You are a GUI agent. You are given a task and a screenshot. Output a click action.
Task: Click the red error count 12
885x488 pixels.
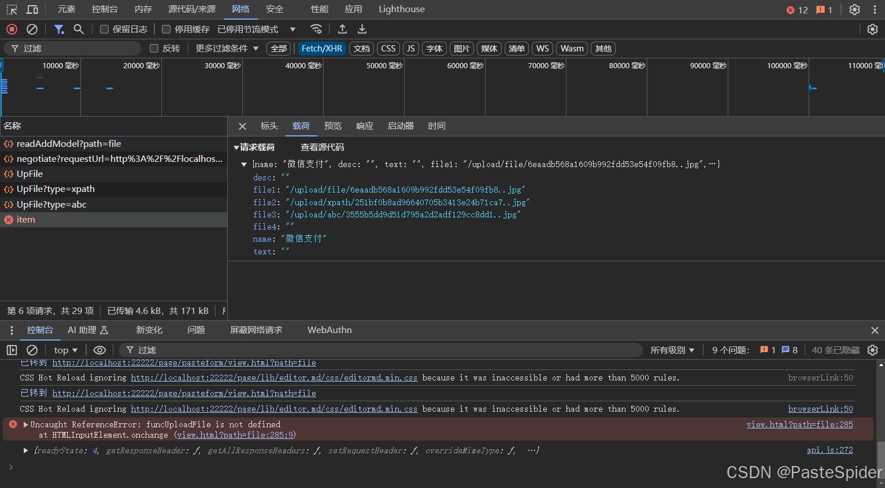(797, 10)
